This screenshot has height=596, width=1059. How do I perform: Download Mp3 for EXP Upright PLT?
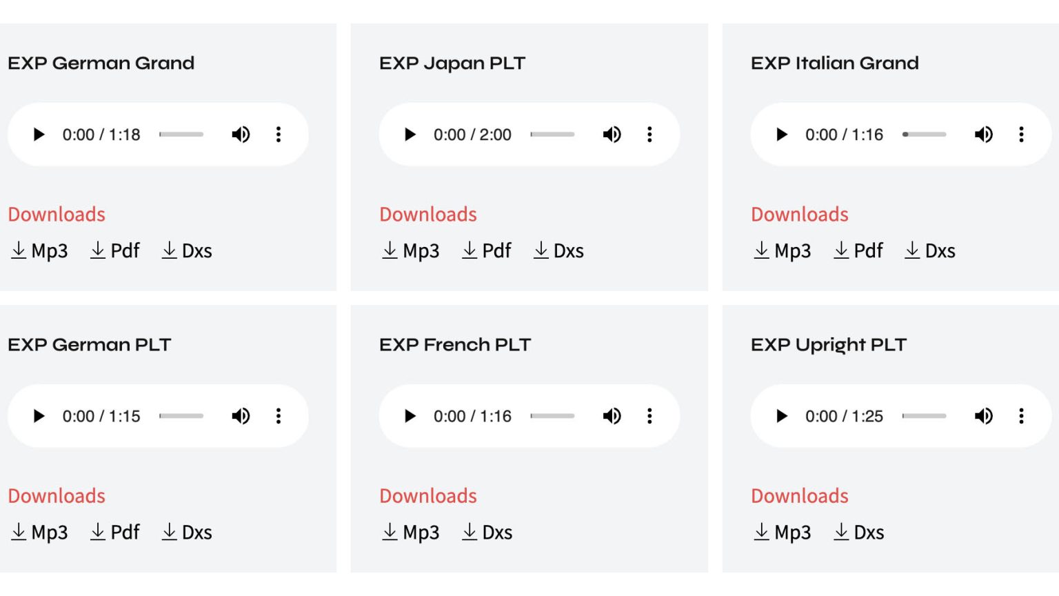[x=783, y=533]
